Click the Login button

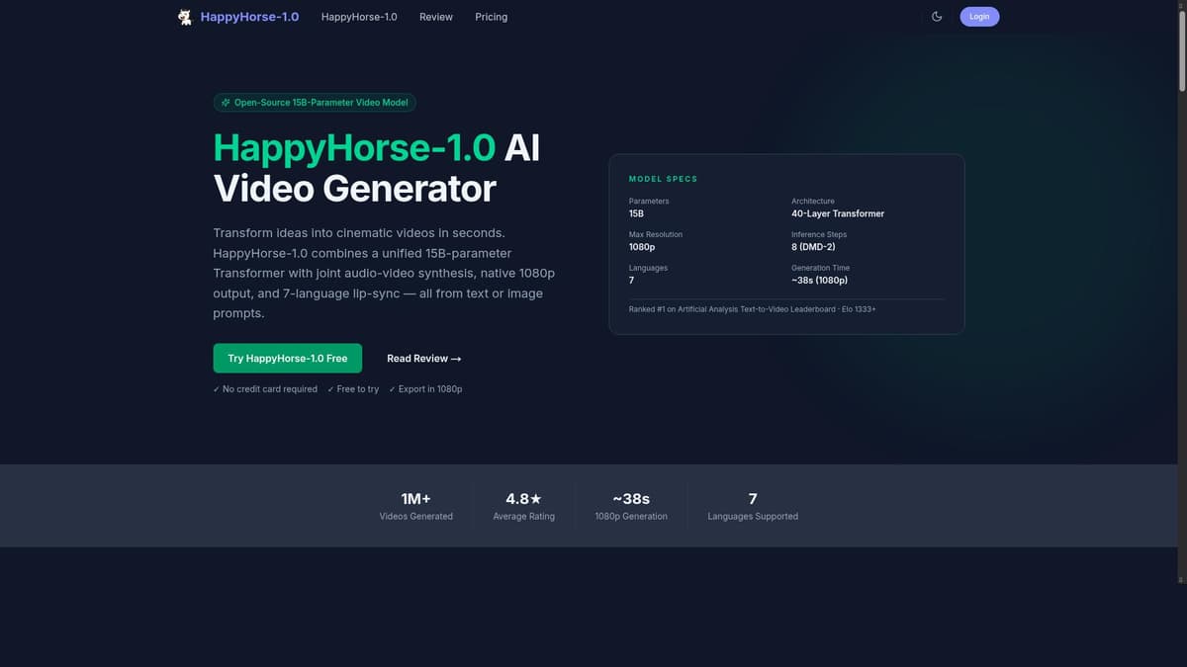click(x=979, y=16)
